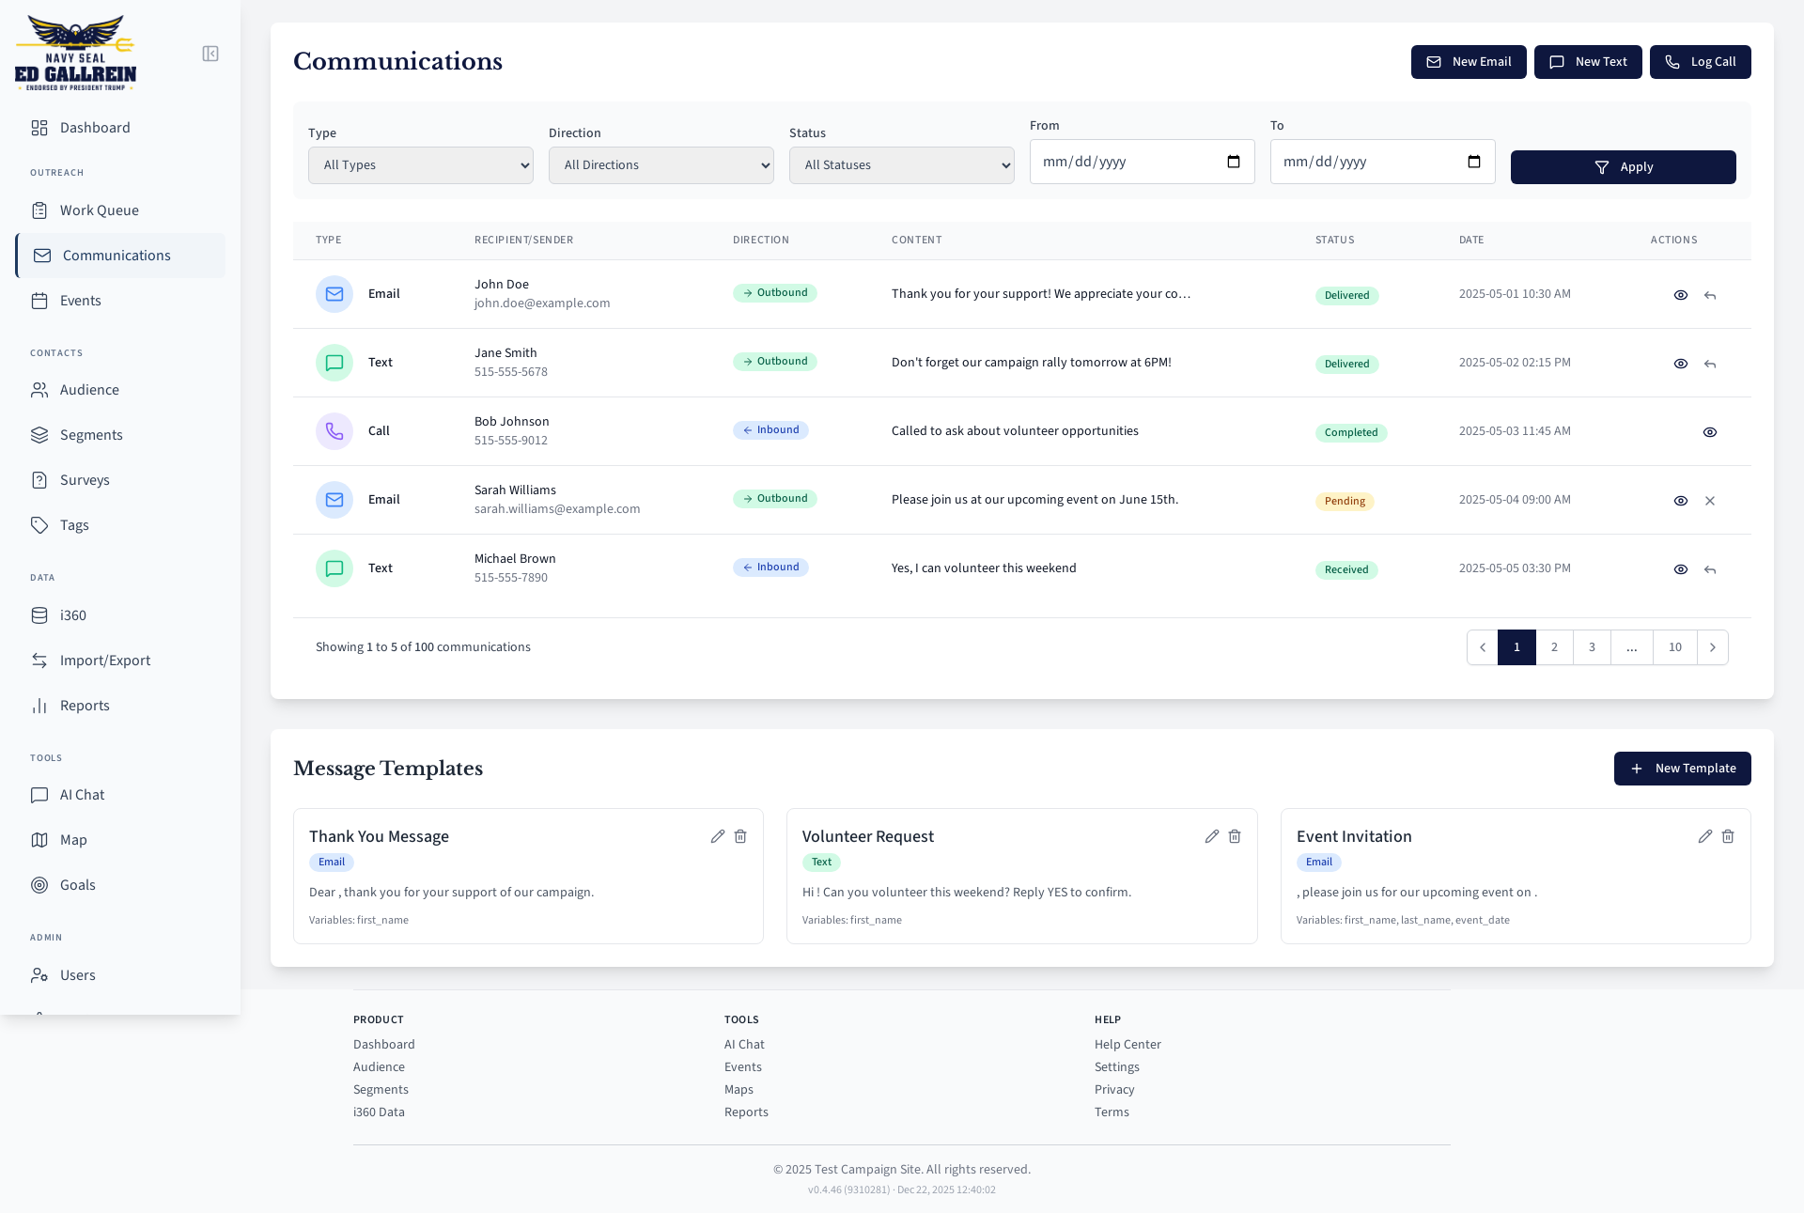This screenshot has width=1804, height=1213.
Task: Cancel Sarah Williams' pending email
Action: tap(1710, 501)
